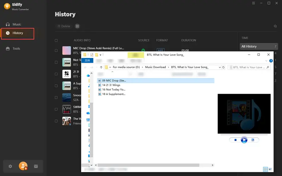The height and width of the screenshot is (176, 282).
Task: Check the Not Today row checkbox
Action: coord(56,62)
